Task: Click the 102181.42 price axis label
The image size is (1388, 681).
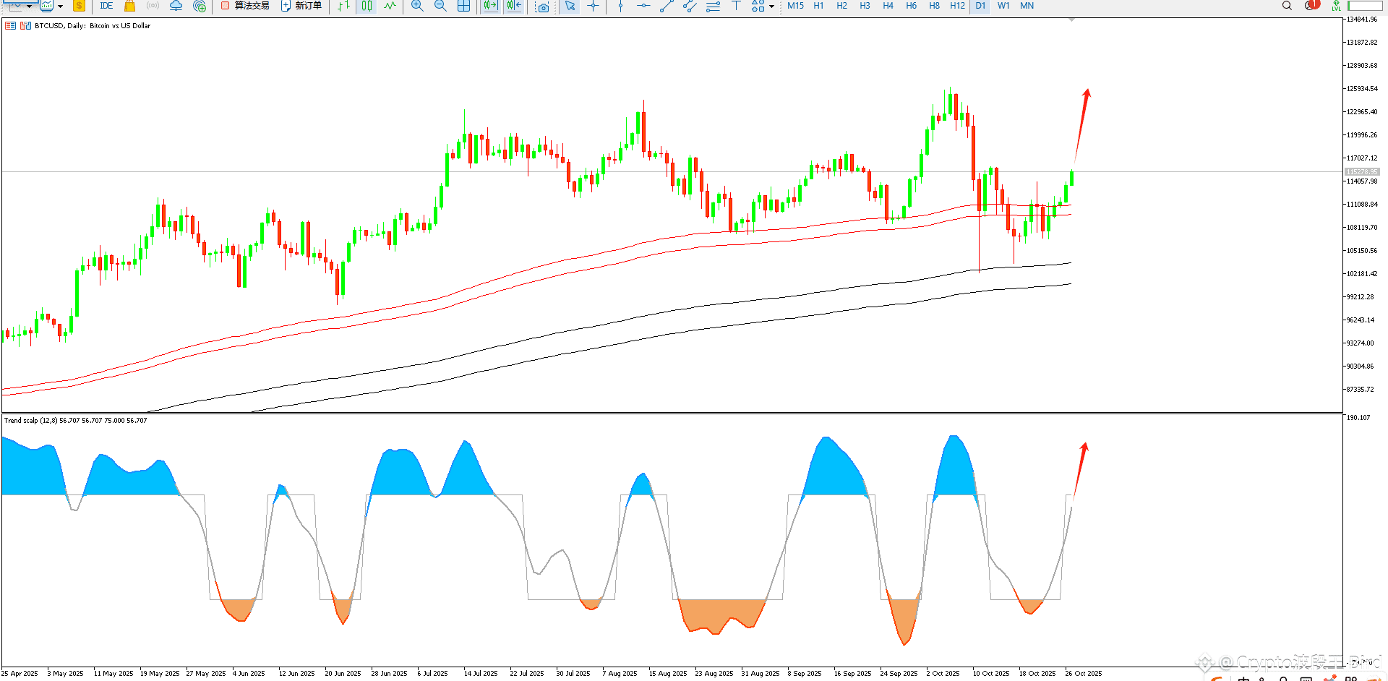Action: 1362,274
